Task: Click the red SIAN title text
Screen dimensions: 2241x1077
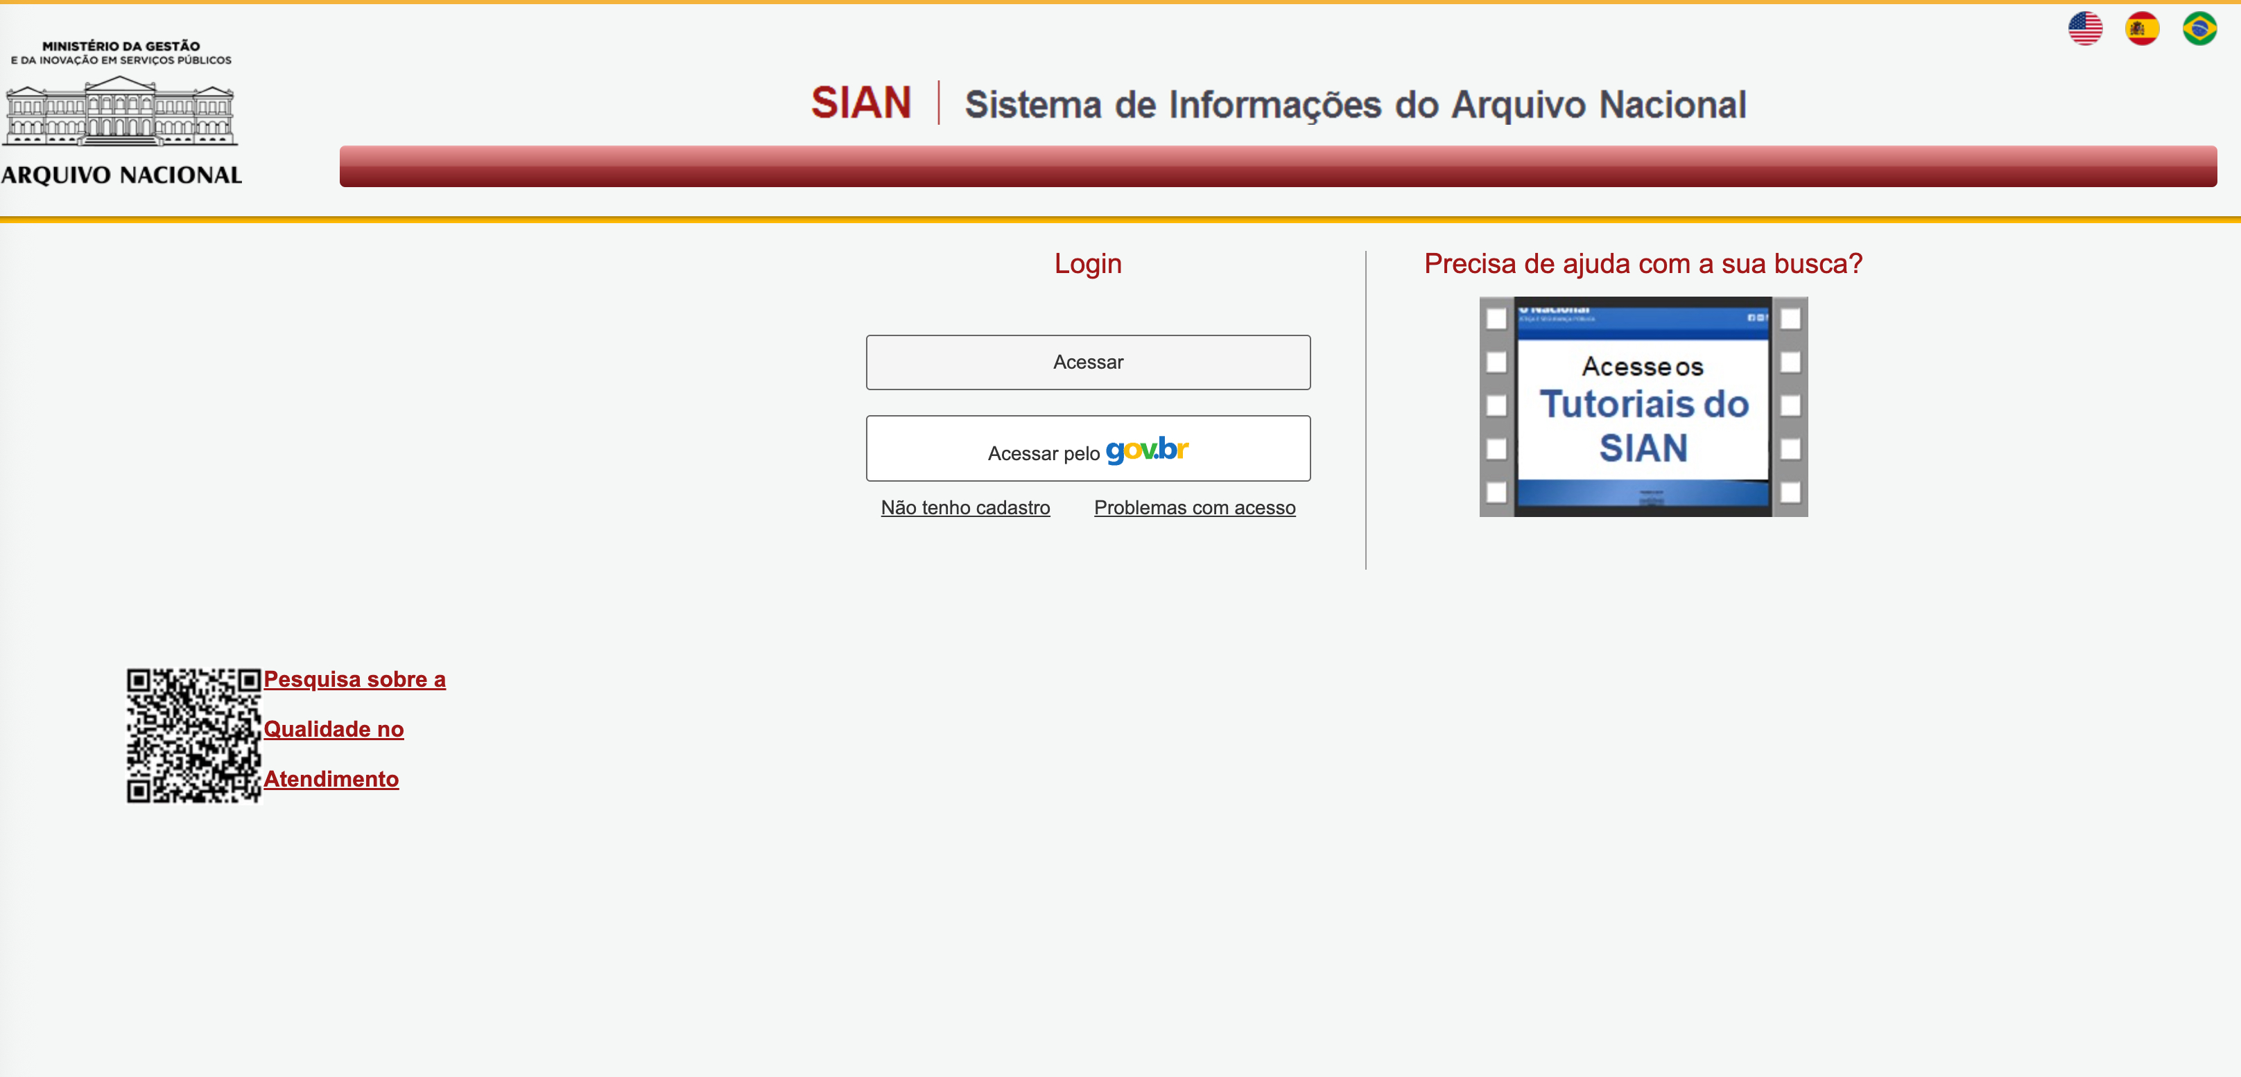Action: [x=860, y=103]
